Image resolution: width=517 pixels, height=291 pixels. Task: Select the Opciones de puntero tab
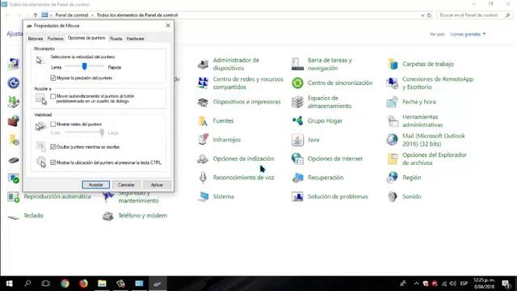[x=86, y=38]
